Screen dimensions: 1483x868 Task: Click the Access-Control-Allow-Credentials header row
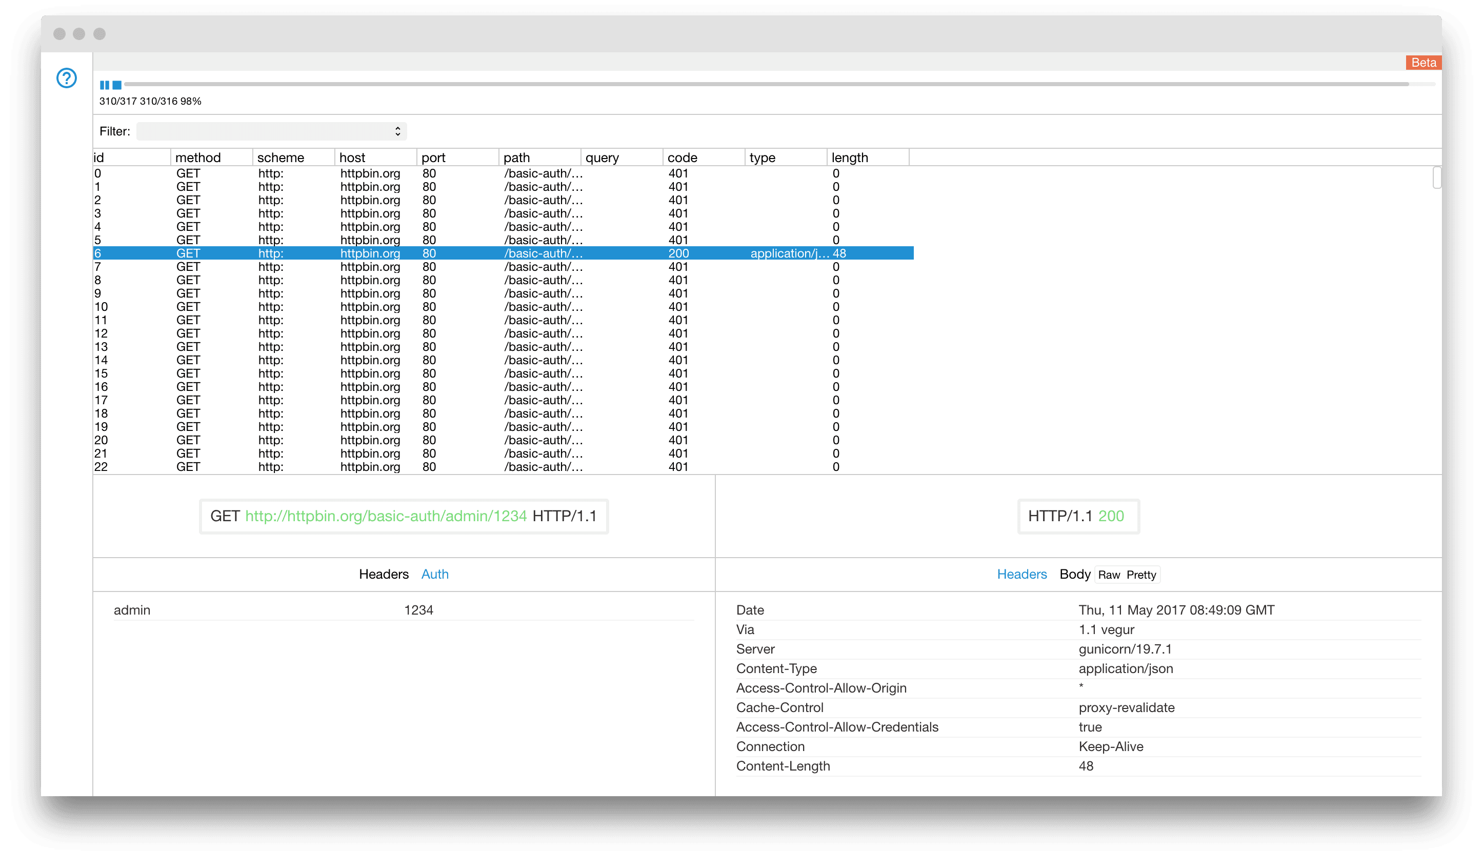[1079, 727]
